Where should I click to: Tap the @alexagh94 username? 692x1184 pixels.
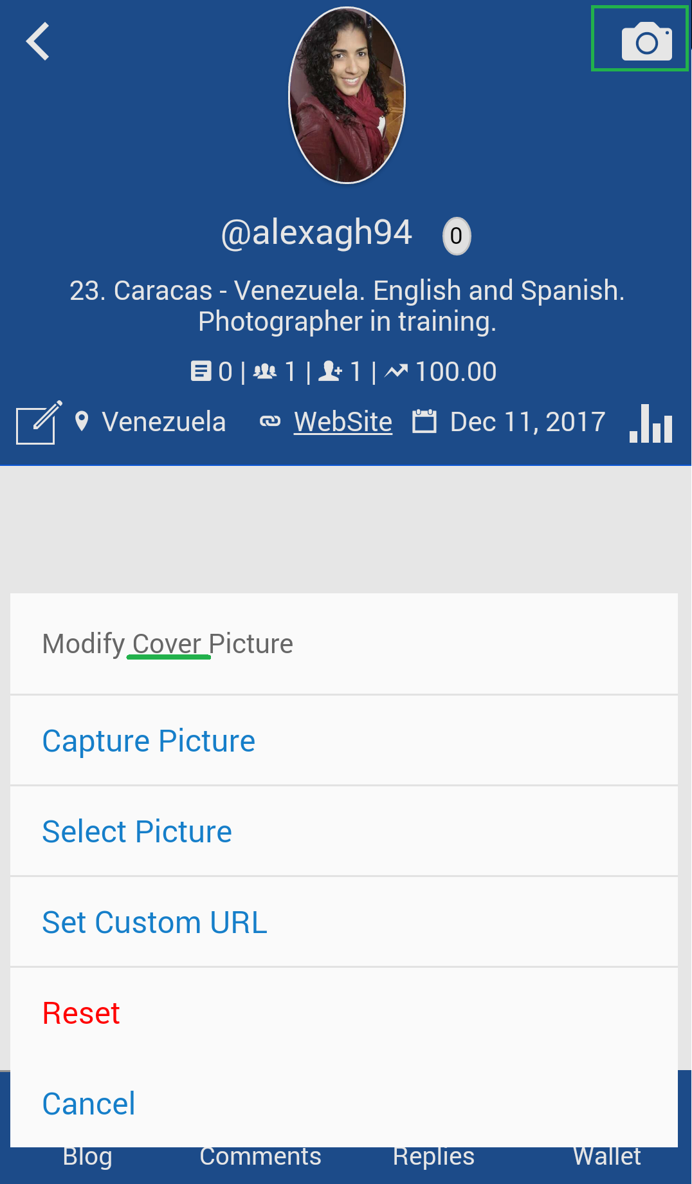(316, 233)
